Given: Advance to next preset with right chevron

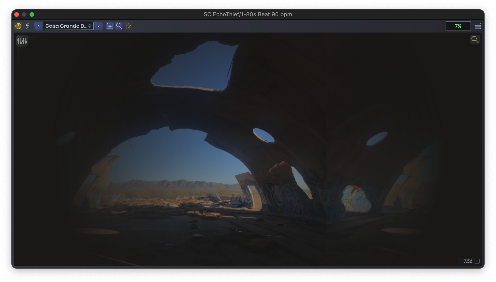Looking at the screenshot, I should click(x=99, y=26).
